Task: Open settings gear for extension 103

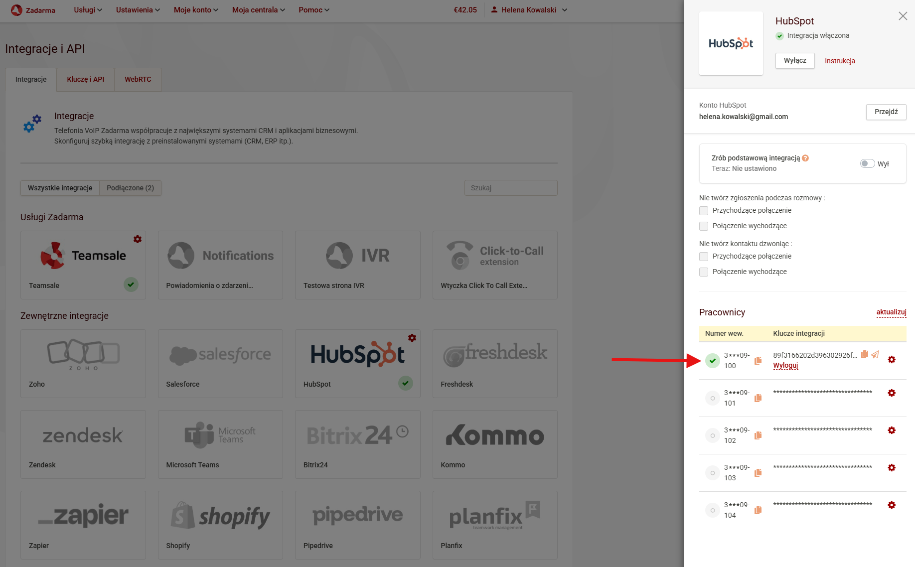Action: 892,468
